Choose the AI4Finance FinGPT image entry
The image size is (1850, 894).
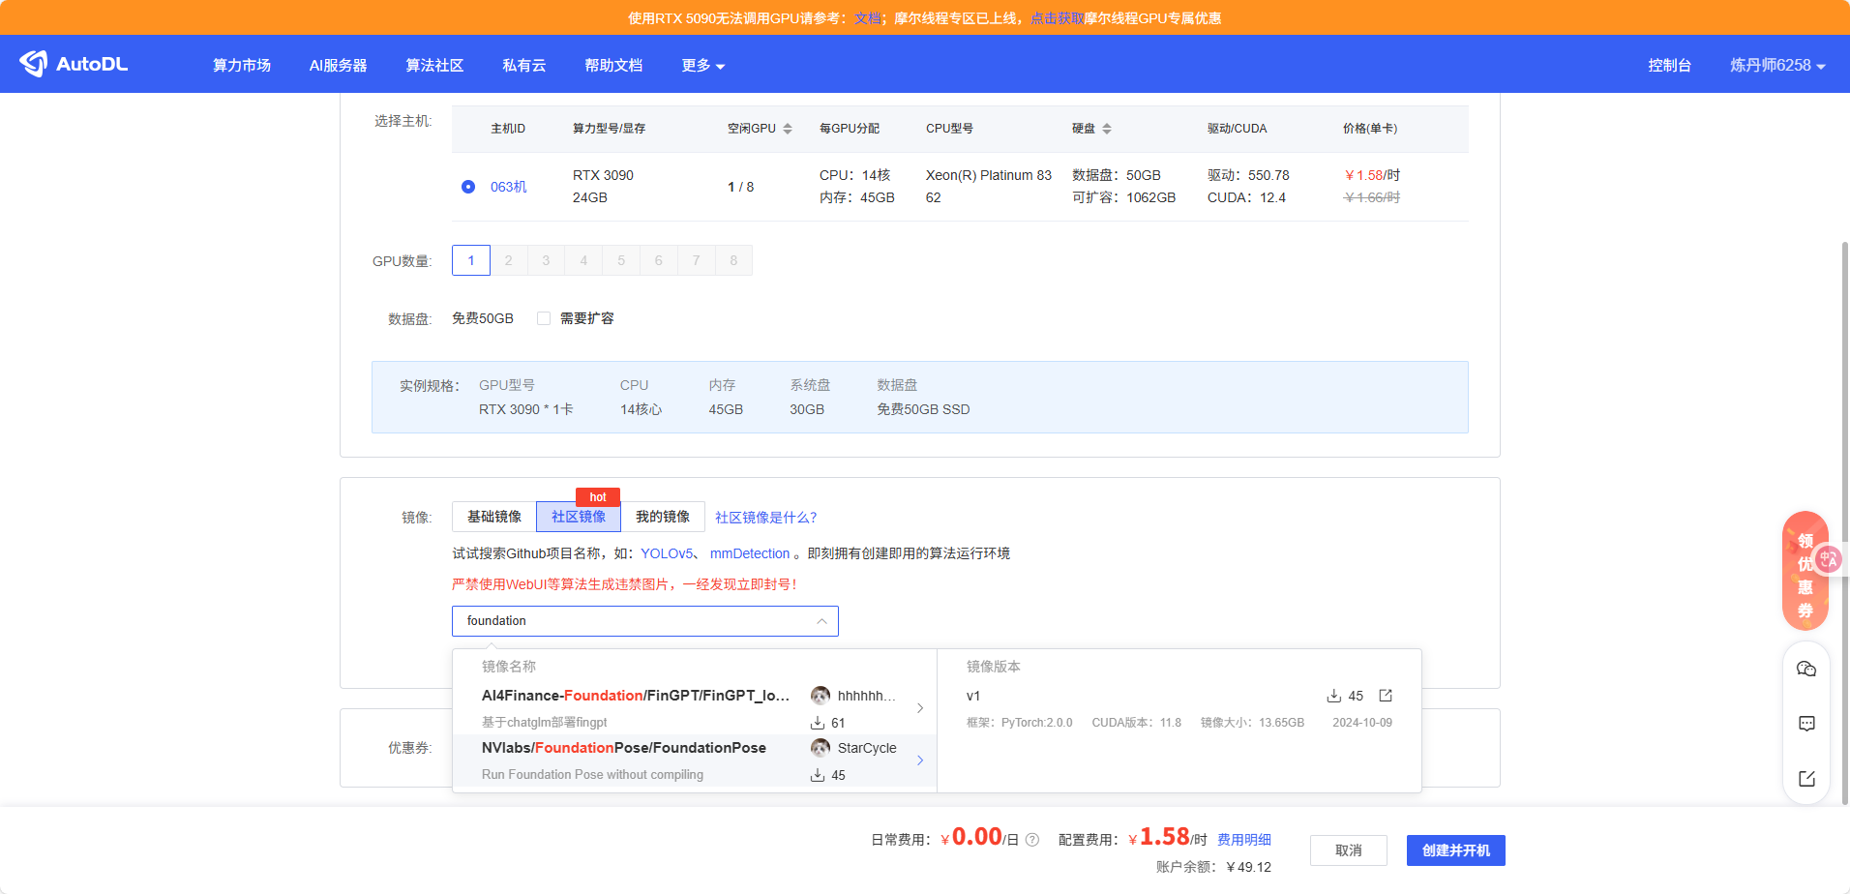[x=636, y=696]
